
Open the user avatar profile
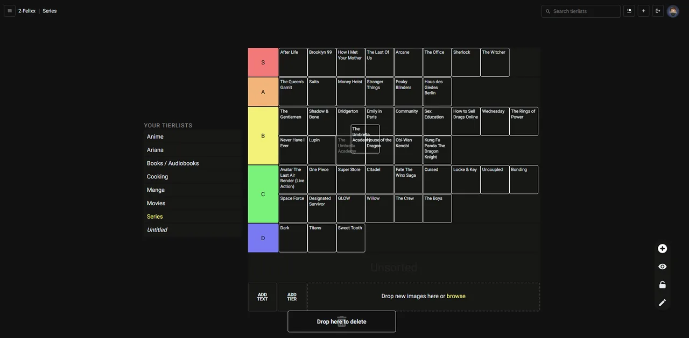673,11
